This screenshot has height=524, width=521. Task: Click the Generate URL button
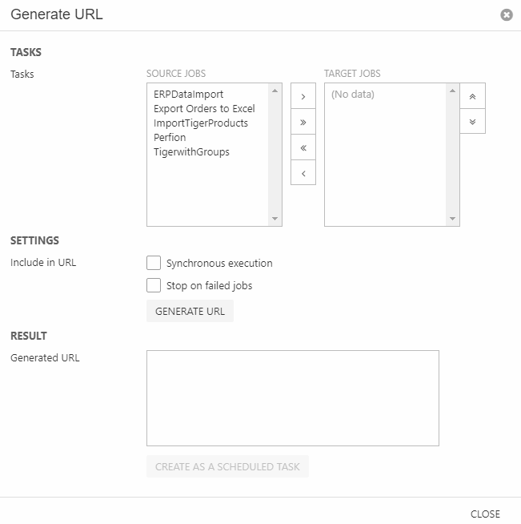(190, 311)
